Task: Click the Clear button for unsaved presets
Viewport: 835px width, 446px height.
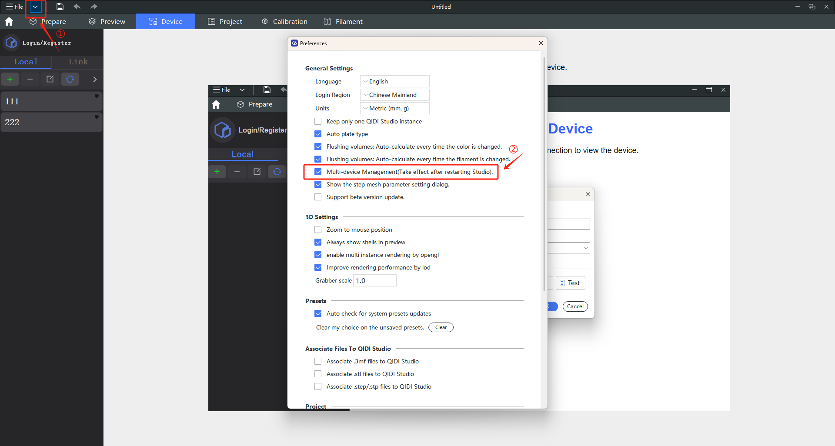Action: [x=441, y=327]
